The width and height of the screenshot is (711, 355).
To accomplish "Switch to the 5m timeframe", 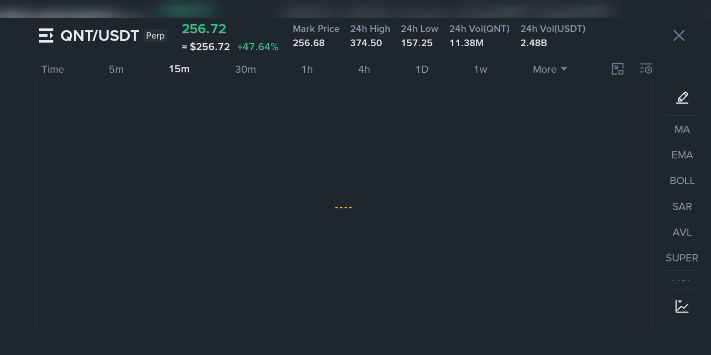I will pyautogui.click(x=116, y=69).
